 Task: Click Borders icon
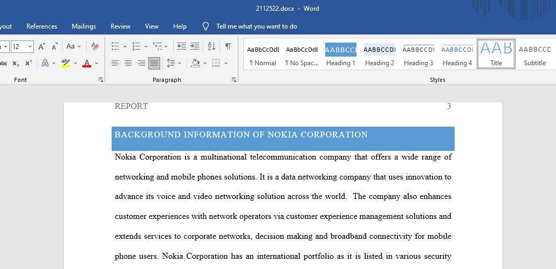pos(216,64)
